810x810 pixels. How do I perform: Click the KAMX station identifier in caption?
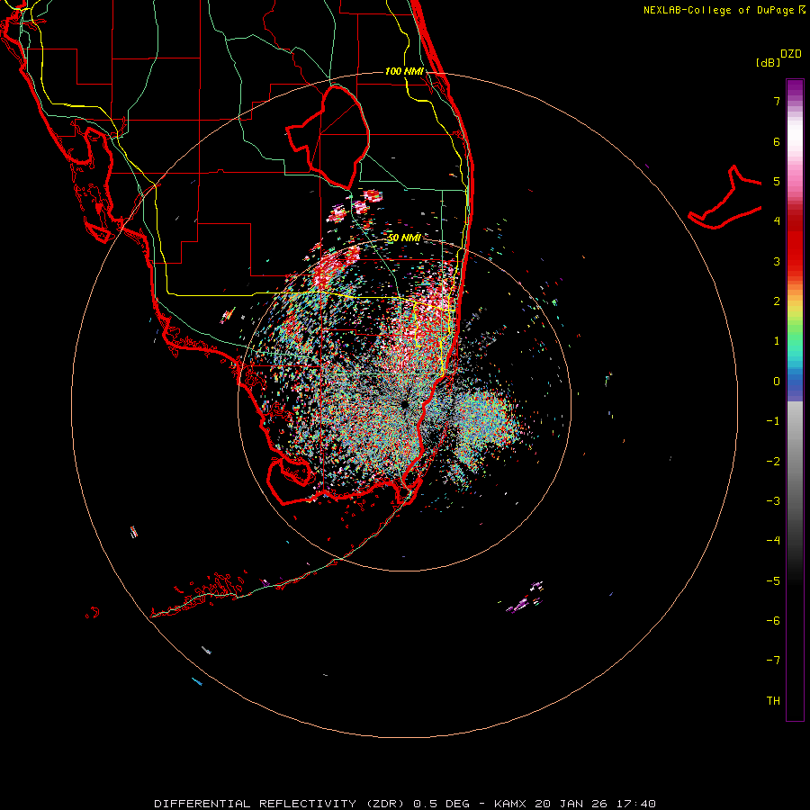[x=510, y=804]
